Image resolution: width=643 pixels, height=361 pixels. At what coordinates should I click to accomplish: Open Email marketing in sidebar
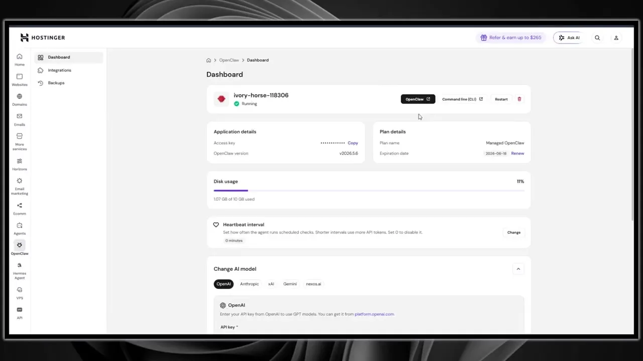(20, 186)
